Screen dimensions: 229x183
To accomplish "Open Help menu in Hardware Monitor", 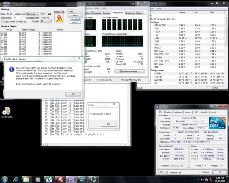I will point(159,8).
